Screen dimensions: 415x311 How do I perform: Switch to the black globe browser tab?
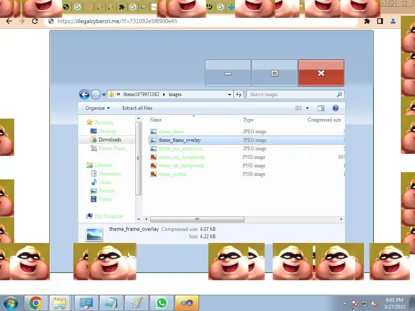[66, 7]
